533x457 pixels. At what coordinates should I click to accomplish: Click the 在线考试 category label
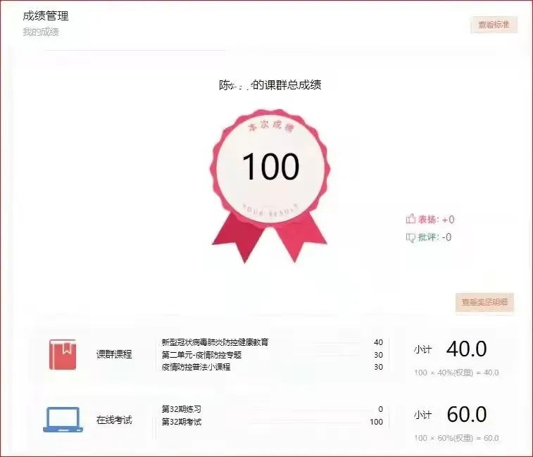(114, 420)
